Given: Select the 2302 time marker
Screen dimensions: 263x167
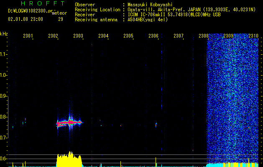Looking at the screenshot, I should point(53,36).
